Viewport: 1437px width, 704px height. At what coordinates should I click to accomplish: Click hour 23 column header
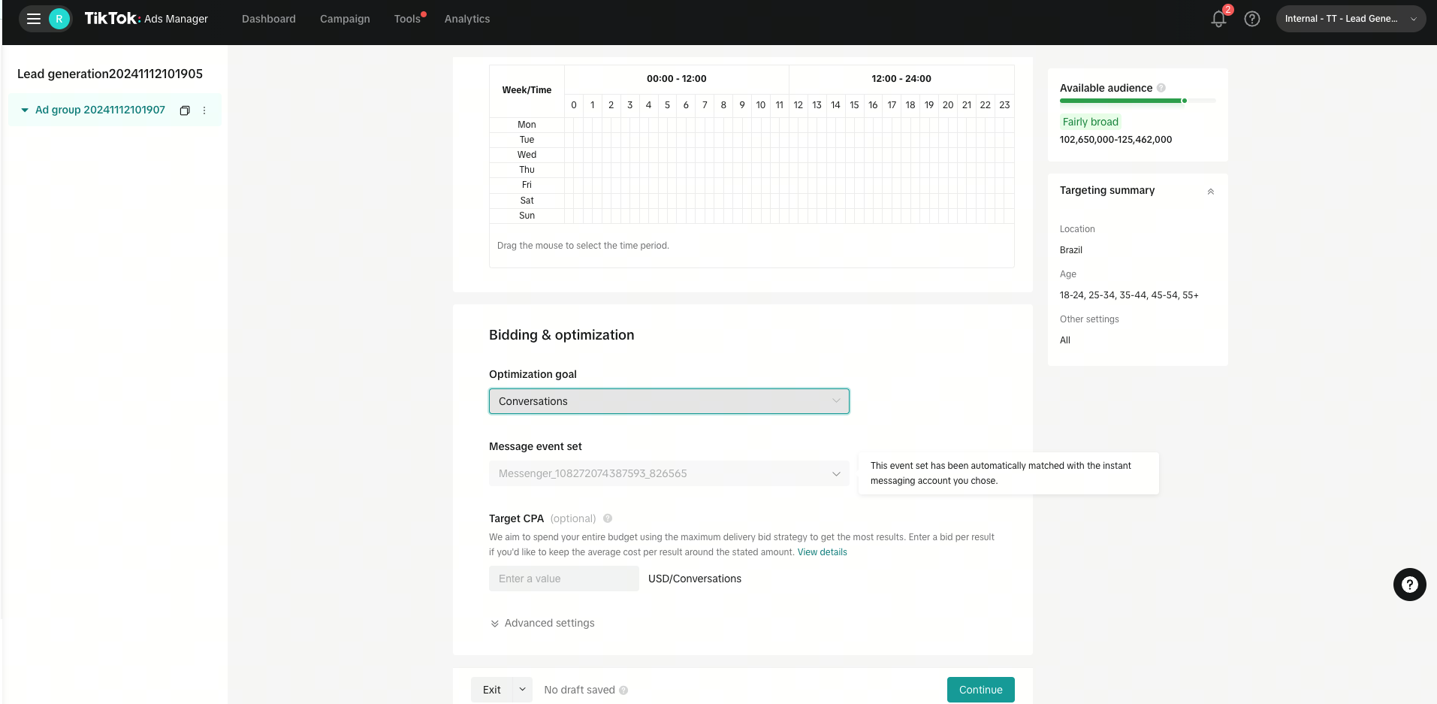tap(1004, 105)
